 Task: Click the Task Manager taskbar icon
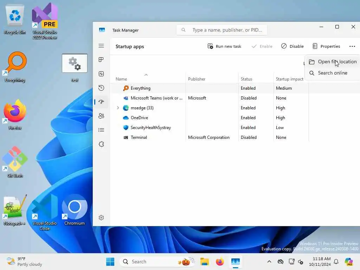pos(235,262)
